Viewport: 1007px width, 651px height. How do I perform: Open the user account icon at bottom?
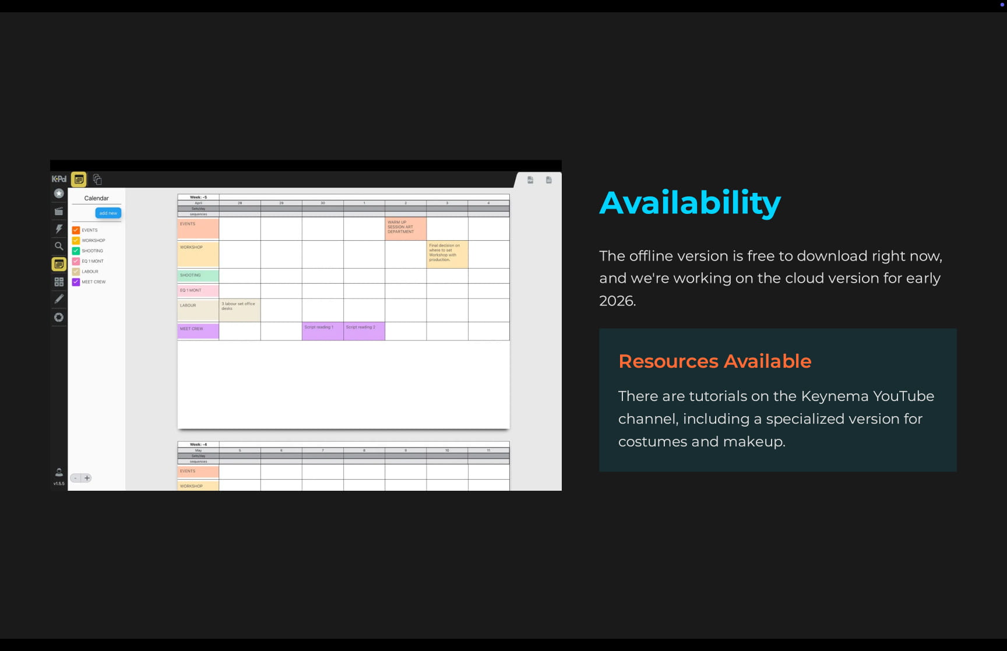coord(58,472)
